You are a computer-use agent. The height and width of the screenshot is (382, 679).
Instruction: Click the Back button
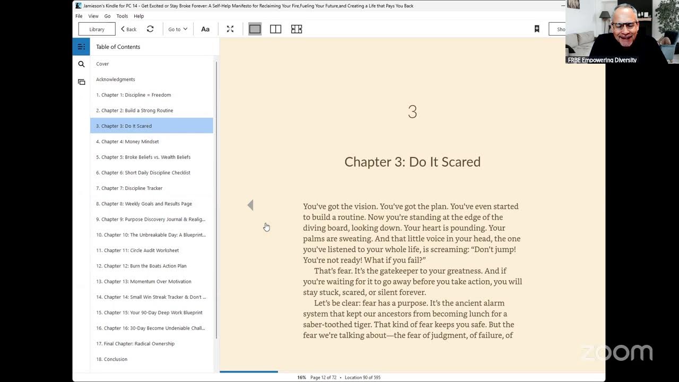pos(128,29)
